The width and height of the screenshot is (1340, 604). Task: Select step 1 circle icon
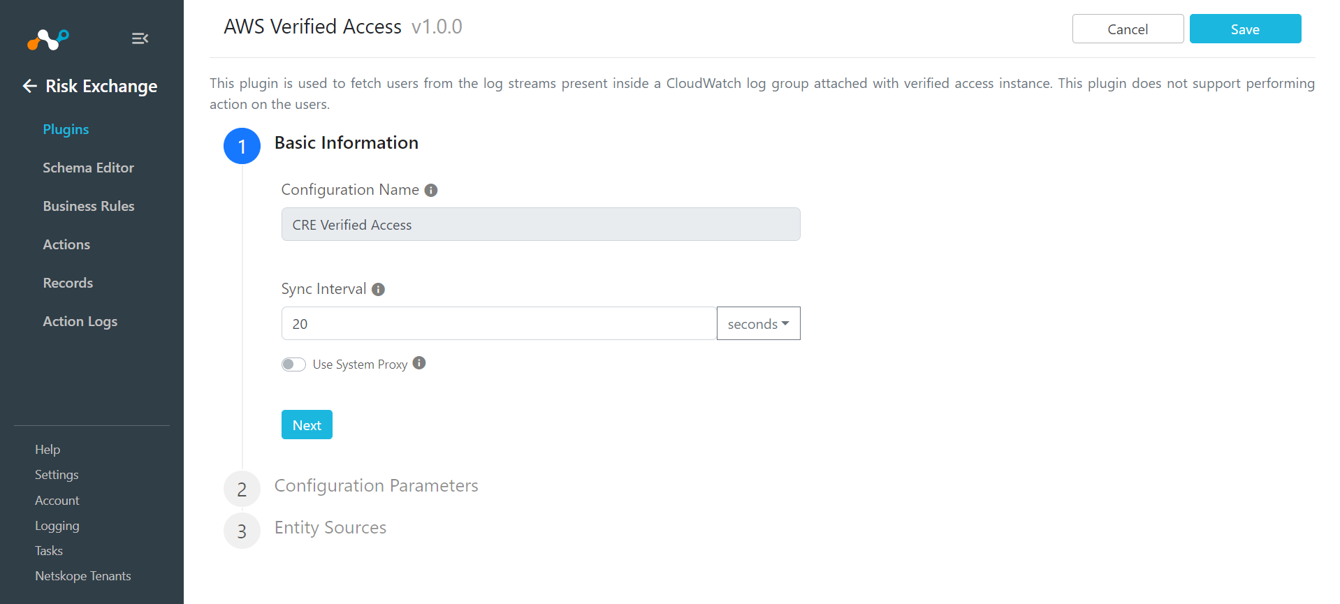242,146
